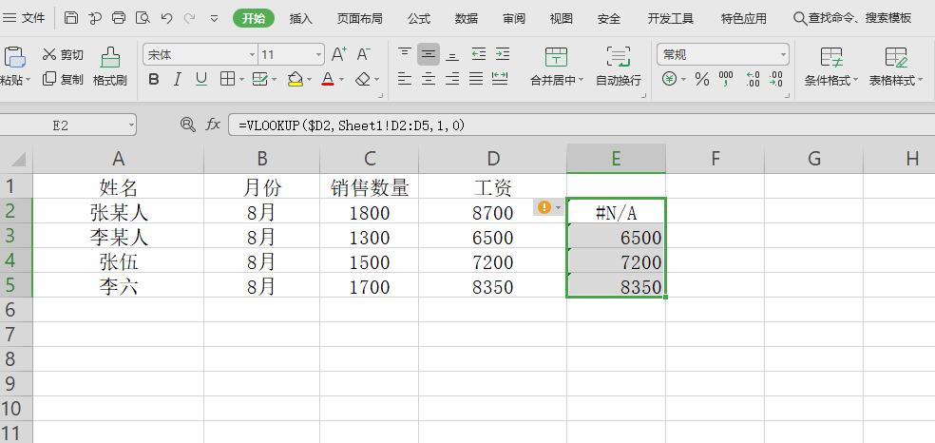935x443 pixels.
Task: Apply currency format icon
Action: (670, 79)
